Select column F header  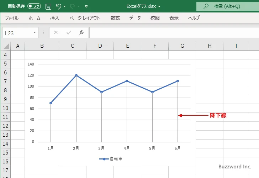tap(155, 46)
